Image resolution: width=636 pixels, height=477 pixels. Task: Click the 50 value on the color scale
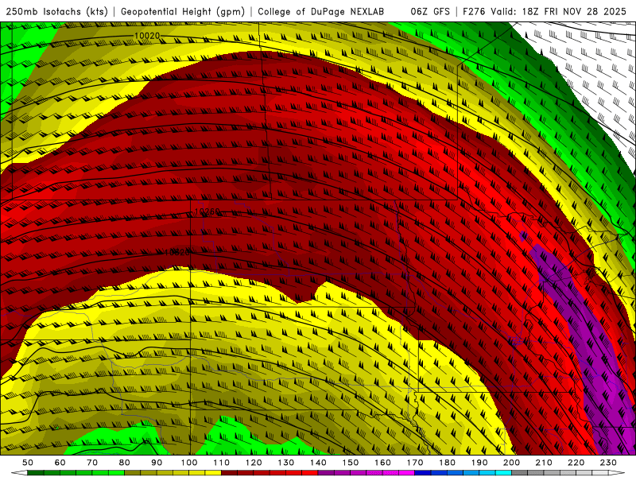tap(28, 463)
